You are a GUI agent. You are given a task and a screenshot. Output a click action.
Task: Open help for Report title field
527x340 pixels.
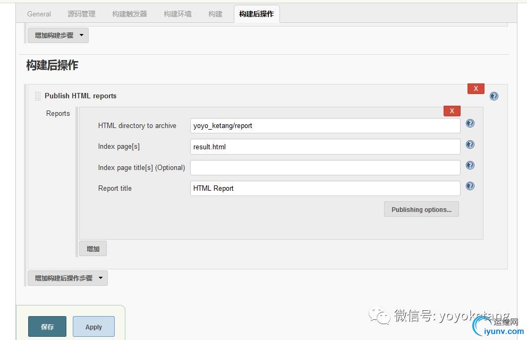(x=470, y=186)
